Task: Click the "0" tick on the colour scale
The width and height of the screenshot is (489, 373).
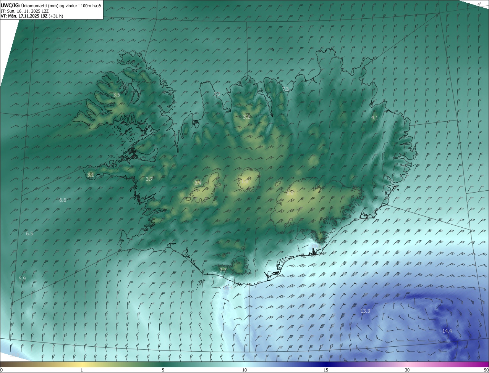Action: click(x=2, y=370)
